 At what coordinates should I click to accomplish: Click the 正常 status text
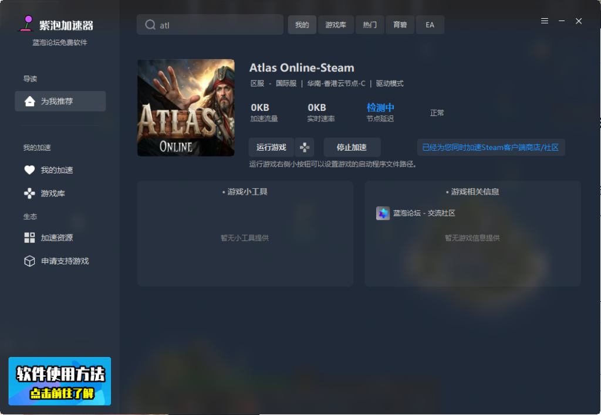[x=437, y=113]
